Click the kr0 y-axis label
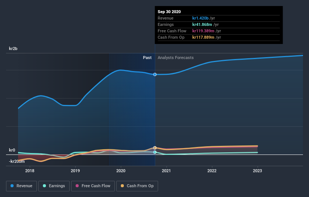309x197 pixels. [12, 150]
